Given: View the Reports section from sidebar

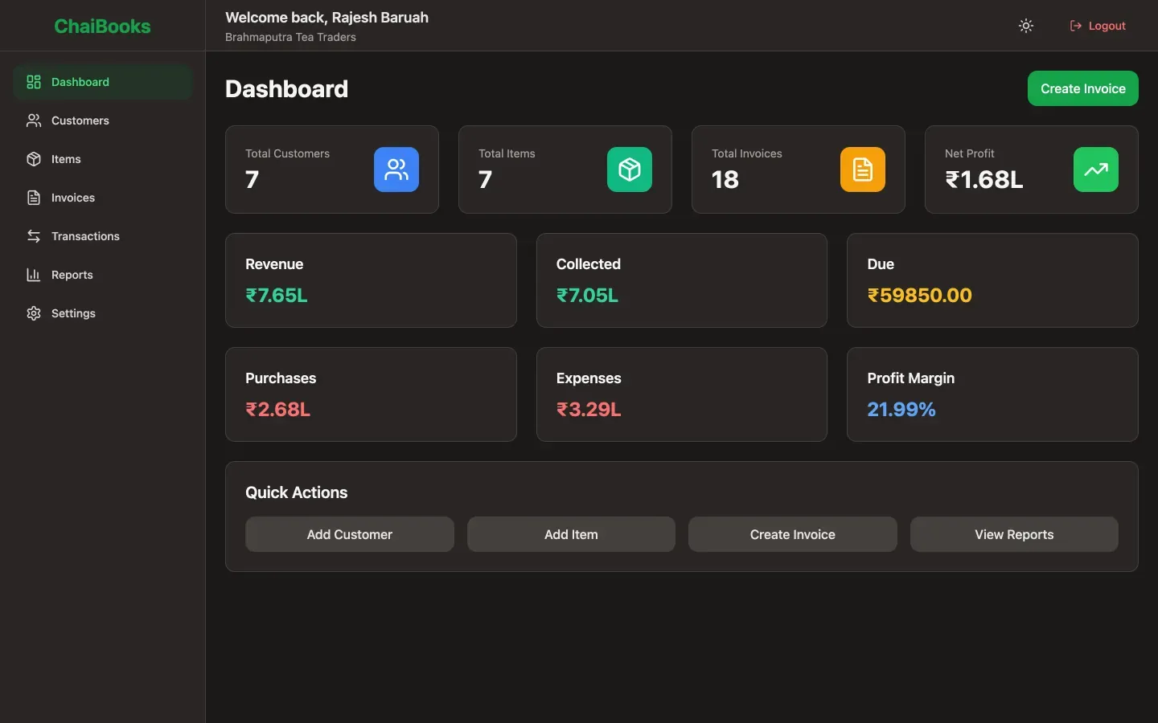Looking at the screenshot, I should [103, 275].
